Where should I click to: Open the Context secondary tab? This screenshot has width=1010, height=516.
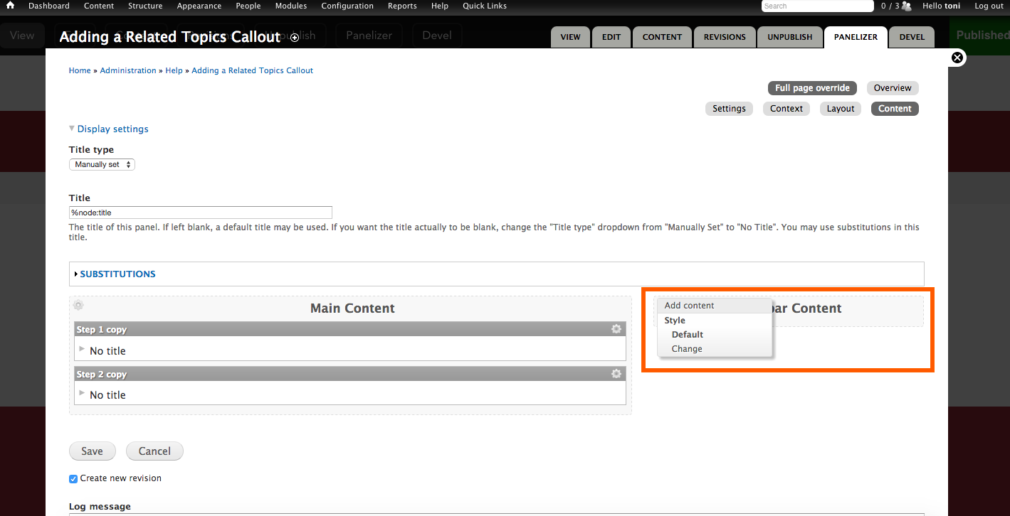click(x=787, y=109)
